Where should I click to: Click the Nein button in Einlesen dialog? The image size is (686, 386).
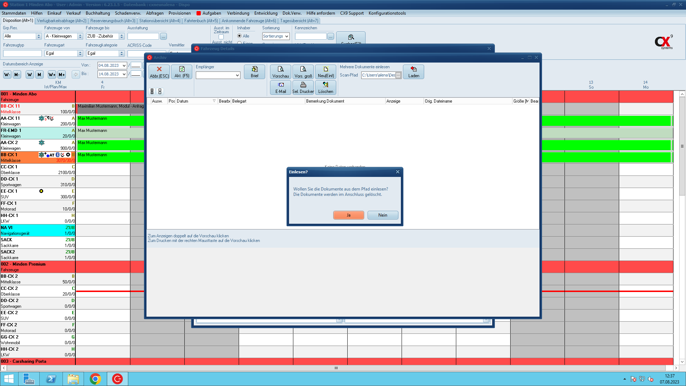point(383,215)
